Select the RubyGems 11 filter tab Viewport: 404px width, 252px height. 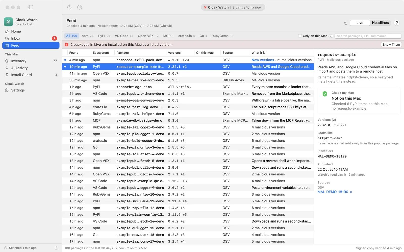coord(222,36)
